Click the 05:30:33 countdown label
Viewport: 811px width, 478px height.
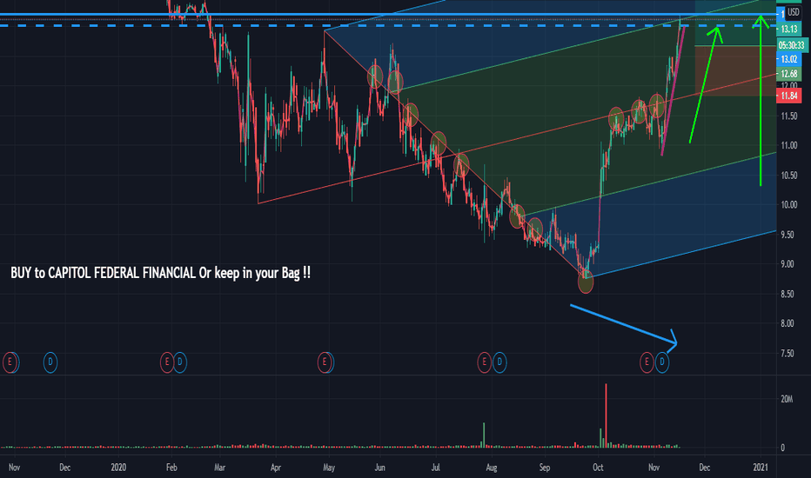791,45
